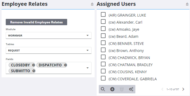Screen dimensions: 190x96
Task: Click the (cw) Brown, Anthony user name
Action: 126,51
